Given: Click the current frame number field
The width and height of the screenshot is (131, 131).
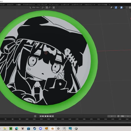Looking at the screenshot, I should pos(112,116).
